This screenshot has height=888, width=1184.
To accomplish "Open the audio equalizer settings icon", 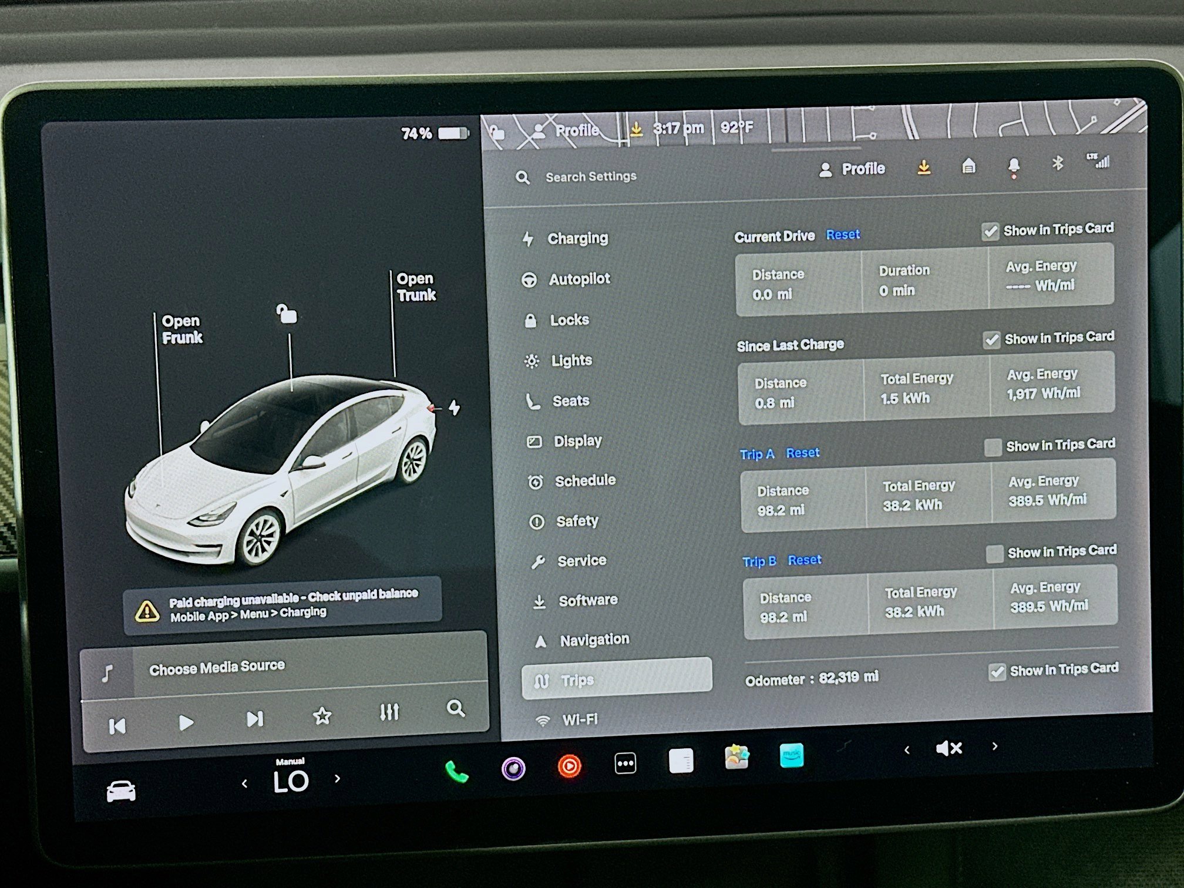I will pyautogui.click(x=389, y=712).
